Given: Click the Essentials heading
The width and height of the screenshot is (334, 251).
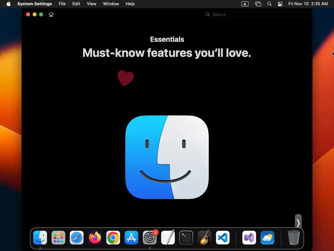Looking at the screenshot, I should (167, 39).
